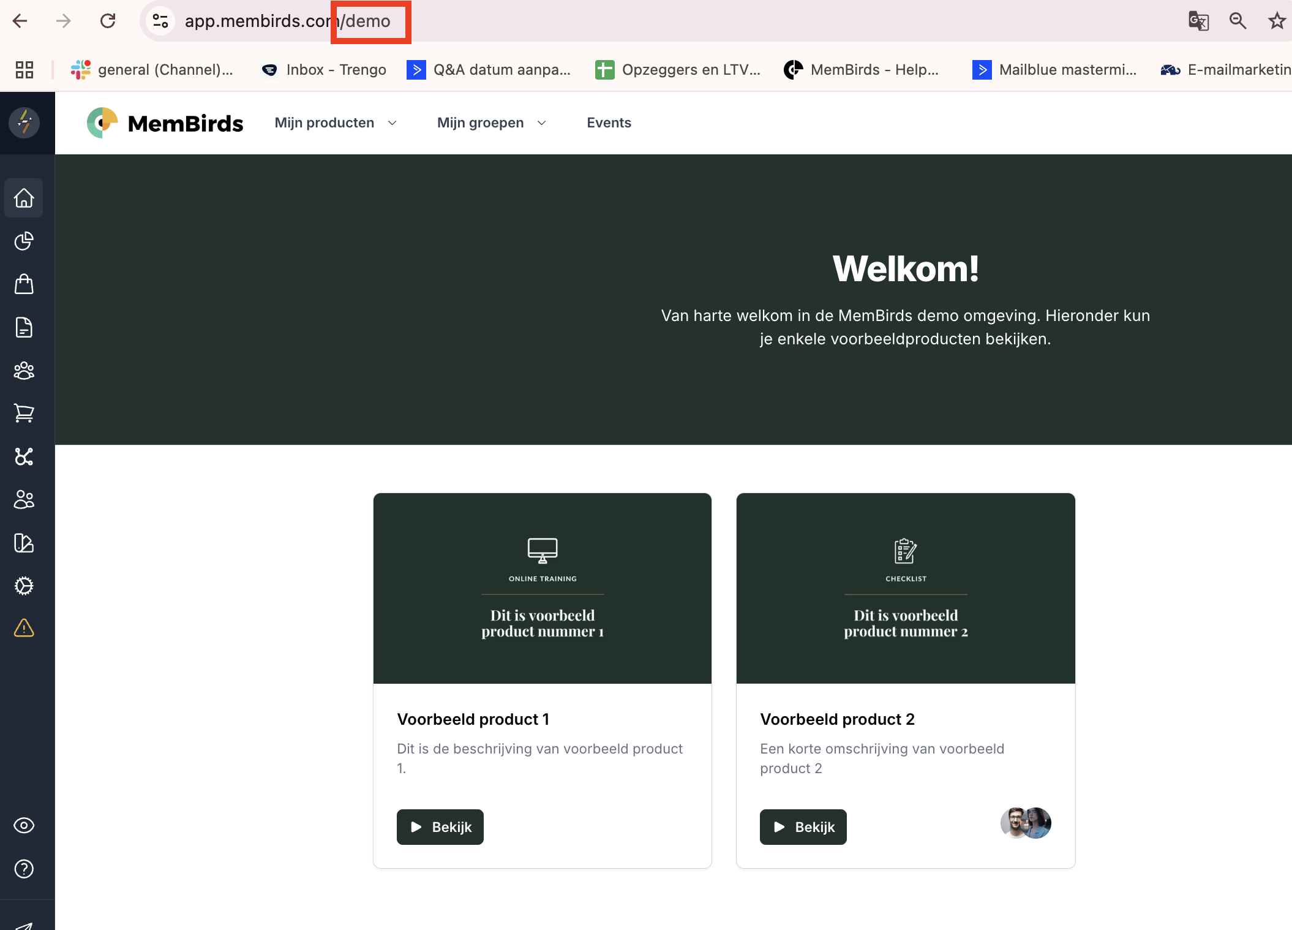Open the help question mark icon
The height and width of the screenshot is (930, 1292).
pyautogui.click(x=24, y=869)
